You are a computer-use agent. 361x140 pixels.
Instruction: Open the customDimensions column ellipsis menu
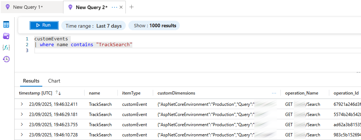pos(274,93)
